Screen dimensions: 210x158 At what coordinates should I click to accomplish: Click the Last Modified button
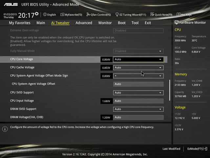pyautogui.click(x=171, y=149)
